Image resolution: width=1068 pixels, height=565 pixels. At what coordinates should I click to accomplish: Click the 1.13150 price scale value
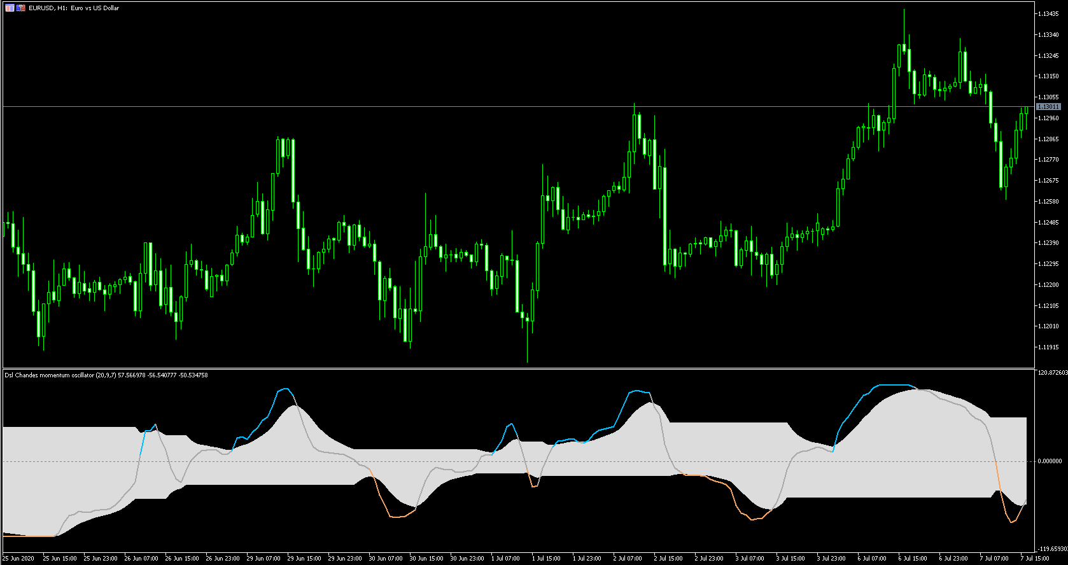pos(1049,76)
